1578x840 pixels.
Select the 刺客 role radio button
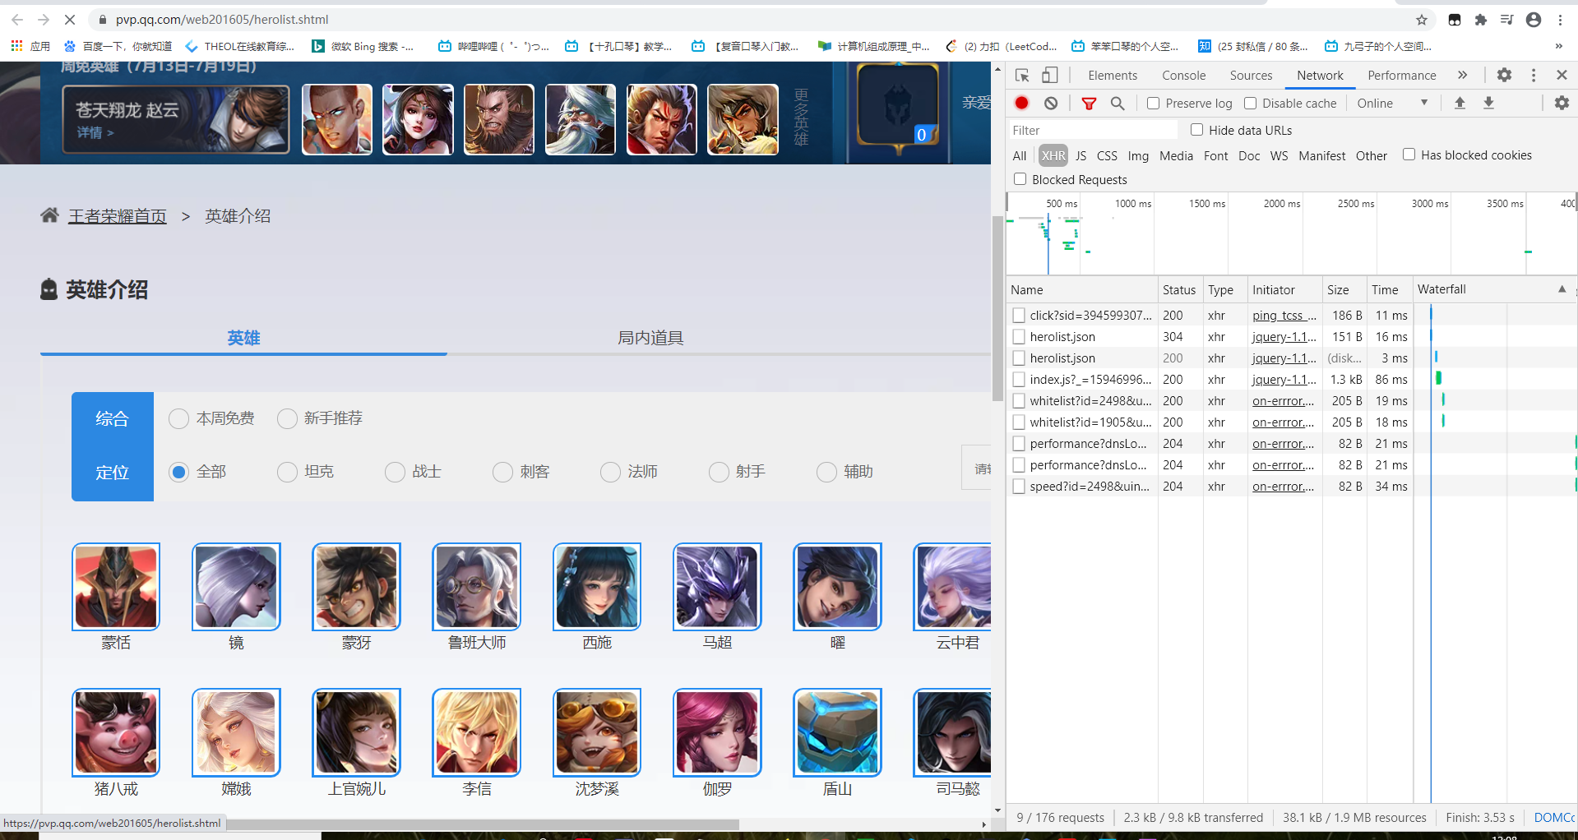click(502, 472)
